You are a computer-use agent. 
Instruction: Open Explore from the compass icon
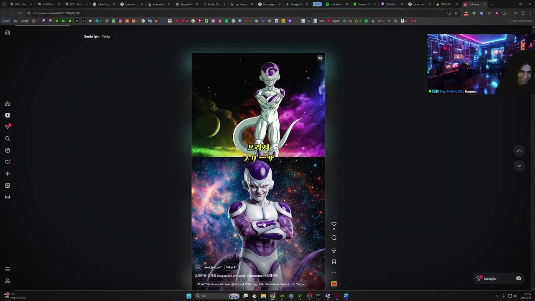click(x=8, y=150)
